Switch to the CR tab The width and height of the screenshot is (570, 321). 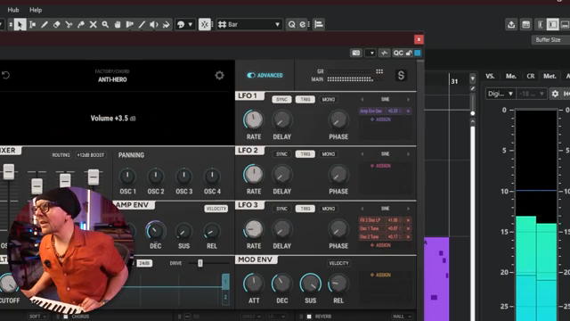pos(531,76)
